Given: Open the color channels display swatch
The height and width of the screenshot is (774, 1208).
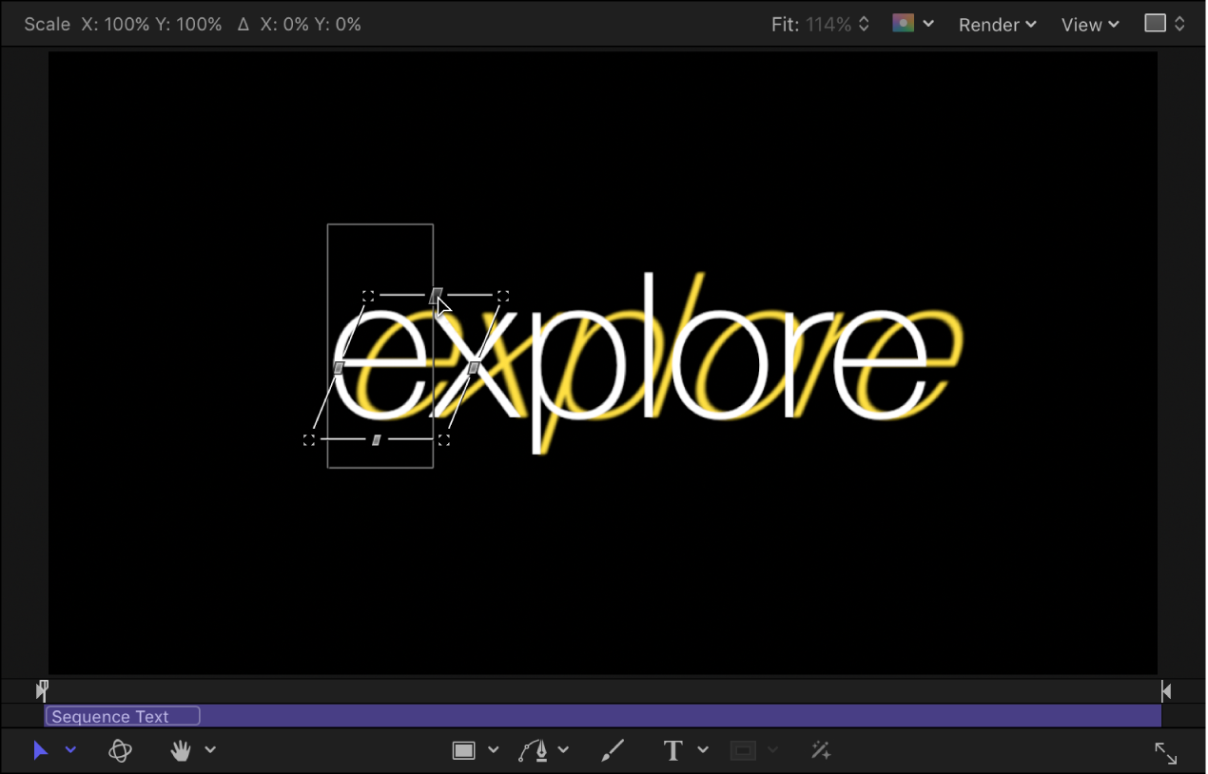Looking at the screenshot, I should click(x=905, y=23).
